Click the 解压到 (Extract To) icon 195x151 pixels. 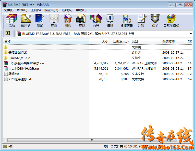tap(26, 20)
